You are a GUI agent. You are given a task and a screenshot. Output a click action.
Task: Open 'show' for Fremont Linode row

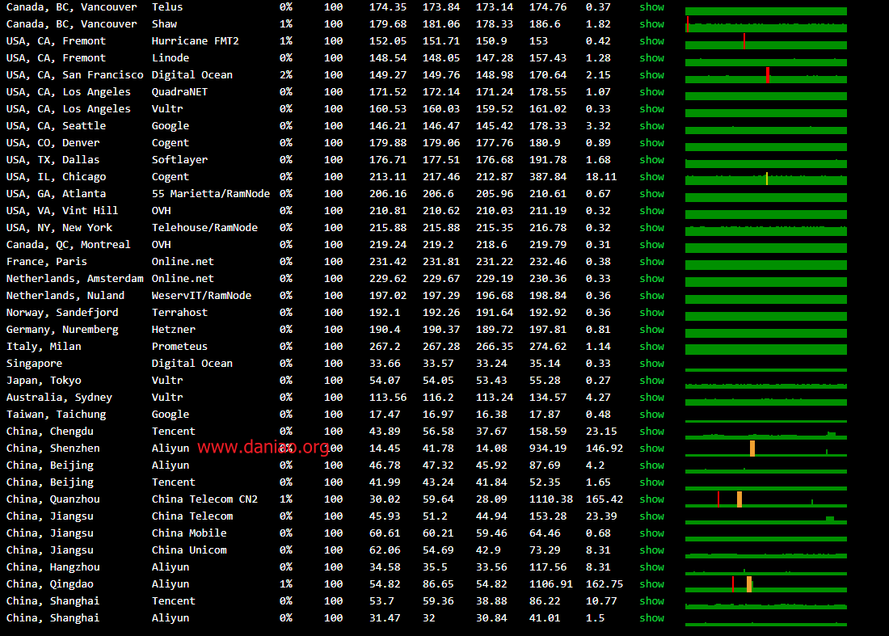(651, 58)
